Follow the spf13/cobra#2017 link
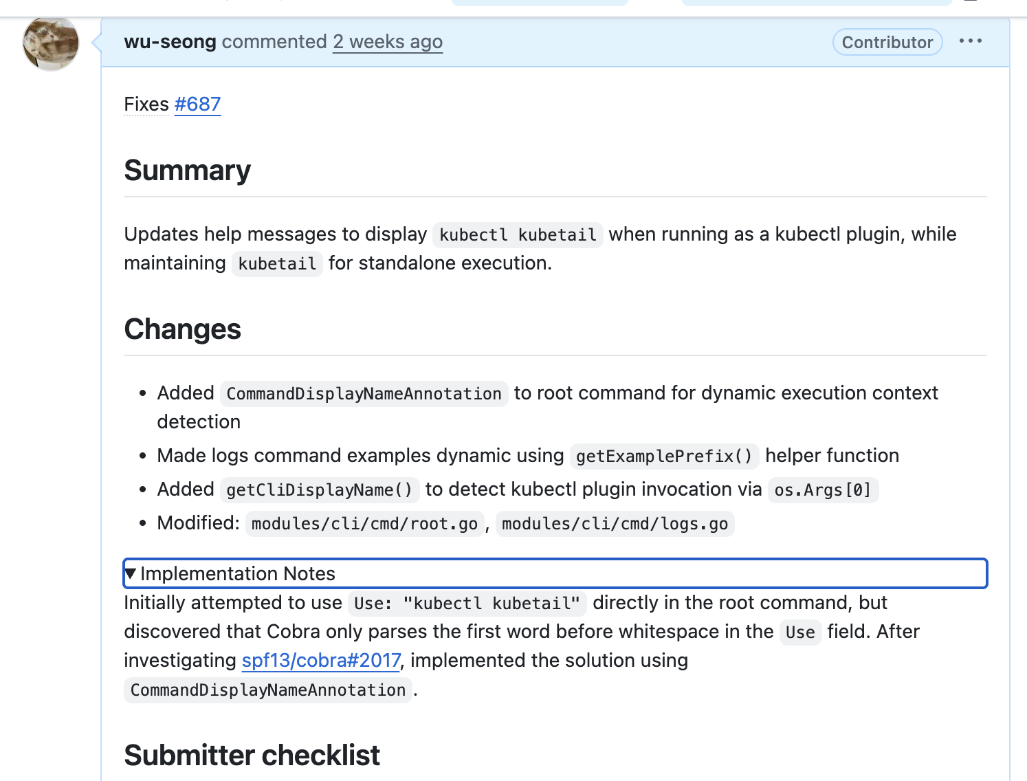The height and width of the screenshot is (781, 1027). (321, 661)
